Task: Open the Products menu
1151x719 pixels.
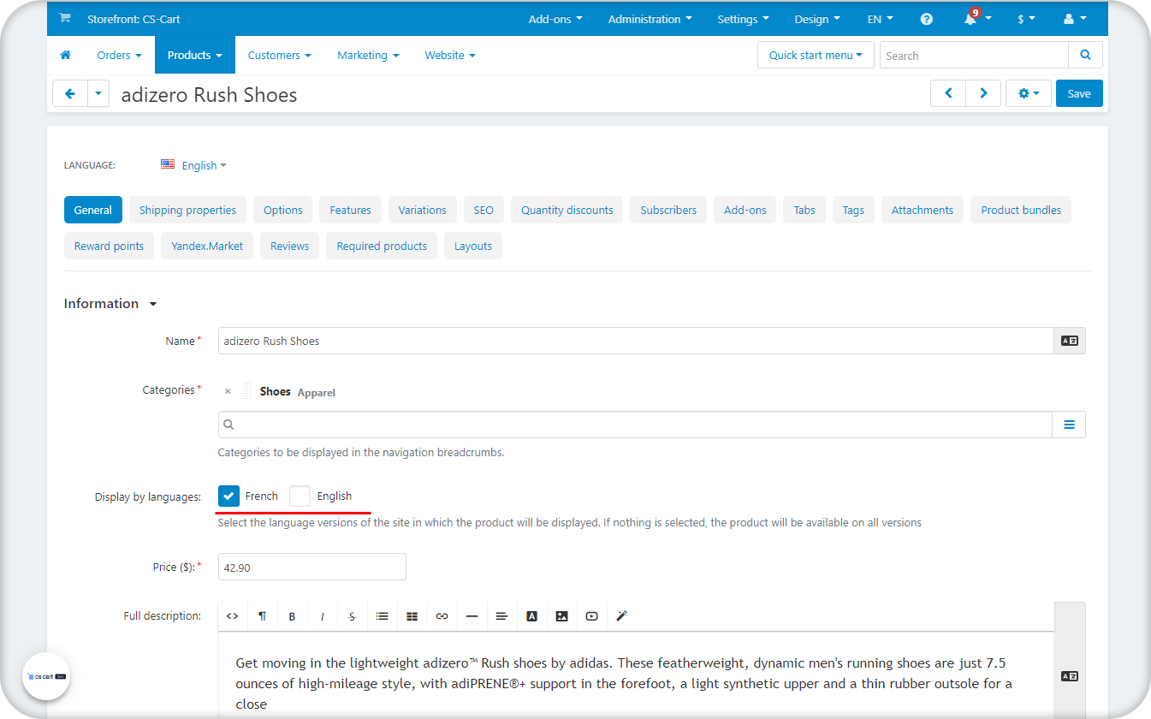Action: (x=194, y=55)
